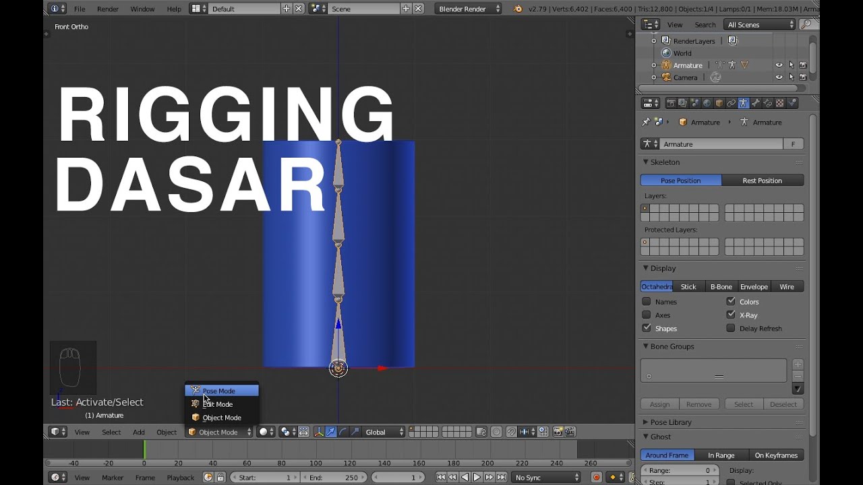The width and height of the screenshot is (863, 485).
Task: Open the Scene properties tab
Action: [x=694, y=103]
